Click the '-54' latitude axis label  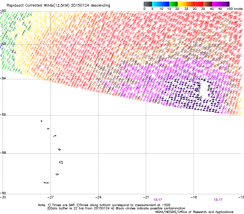click(x=3, y=78)
